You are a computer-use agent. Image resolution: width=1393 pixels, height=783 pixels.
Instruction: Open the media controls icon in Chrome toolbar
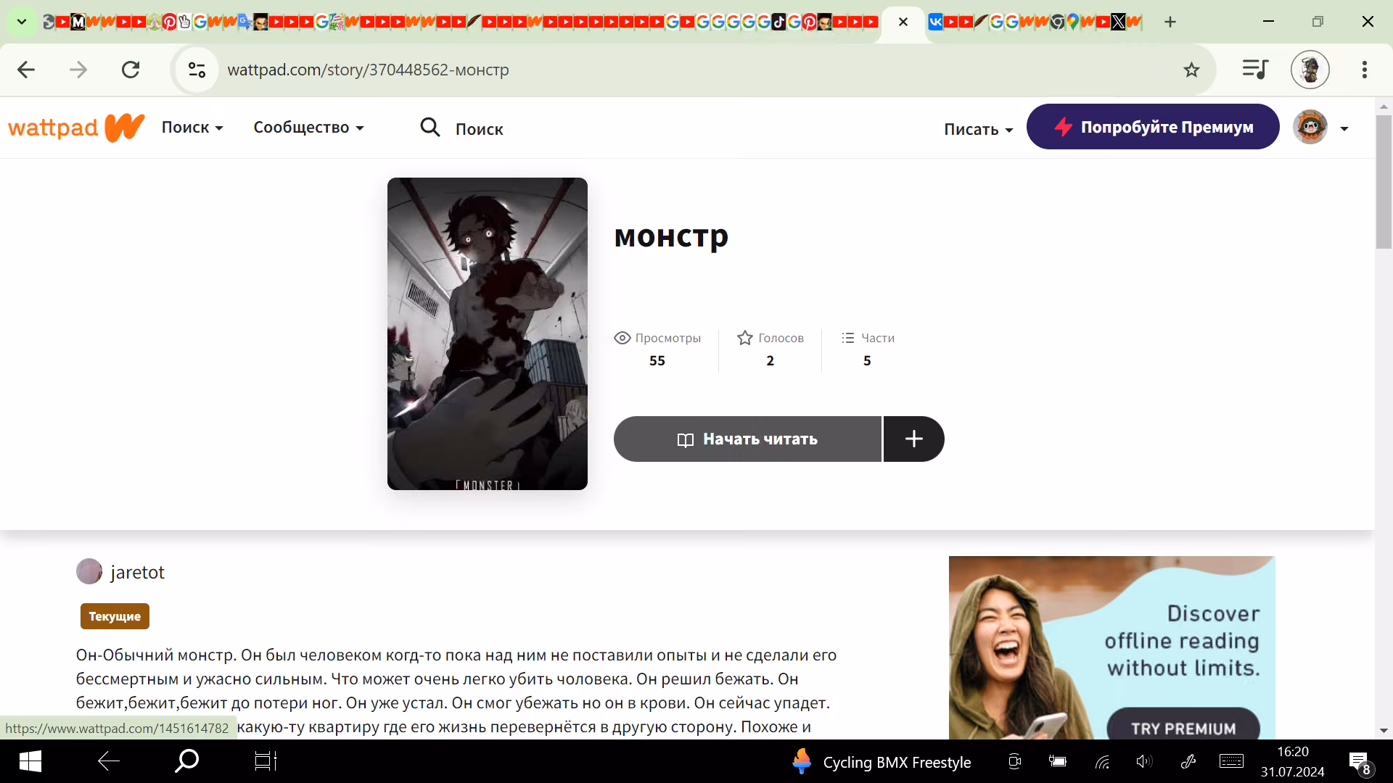(1255, 70)
